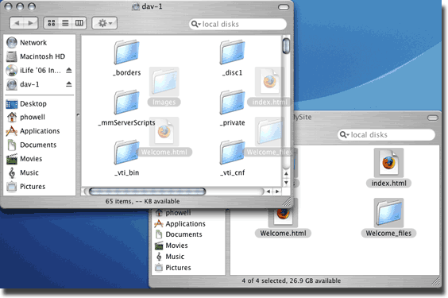The image size is (448, 298).
Task: Click dav-1 window resize grip
Action: coord(287,202)
